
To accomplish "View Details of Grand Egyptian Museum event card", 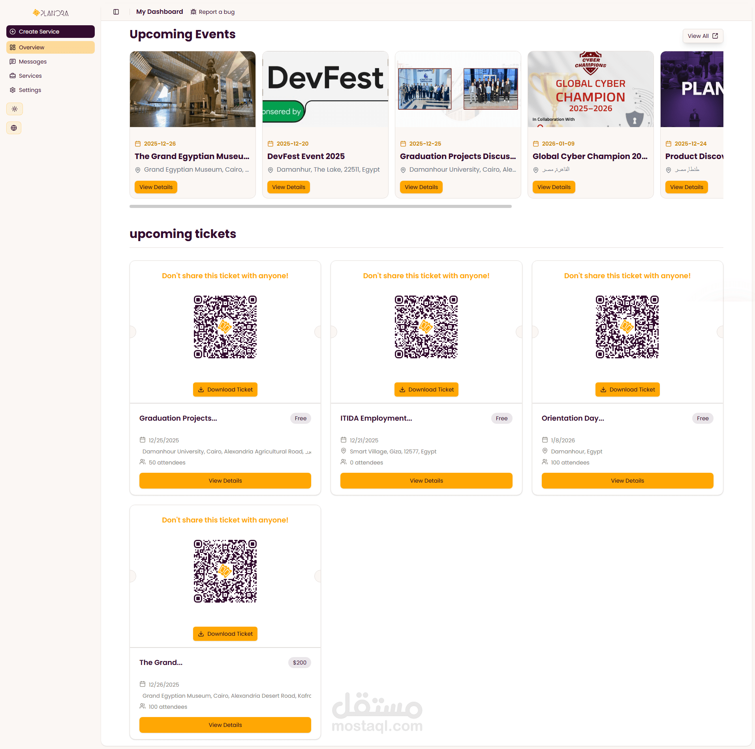I will click(156, 187).
